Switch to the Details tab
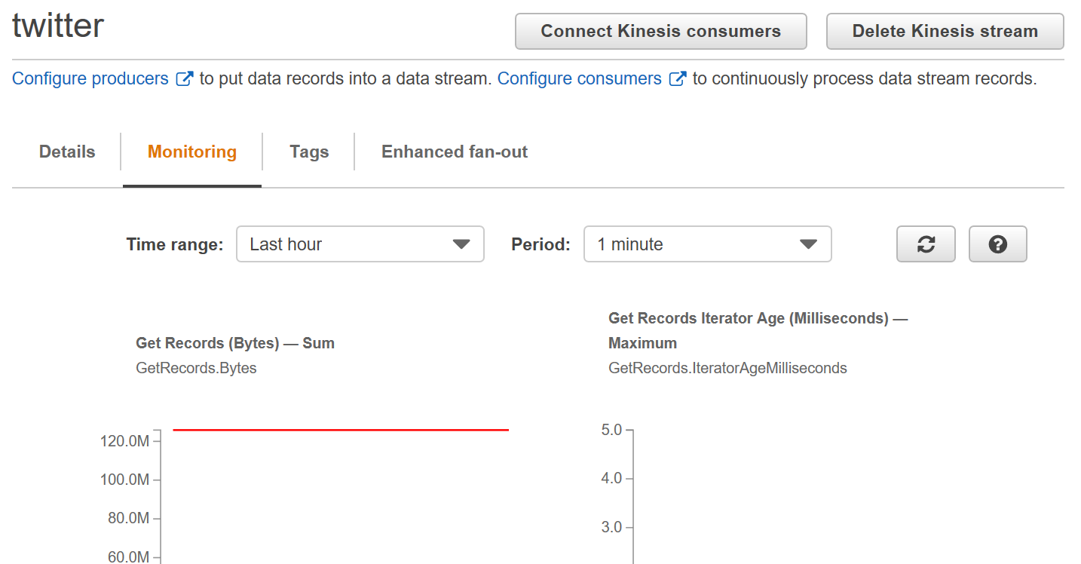 (x=67, y=152)
